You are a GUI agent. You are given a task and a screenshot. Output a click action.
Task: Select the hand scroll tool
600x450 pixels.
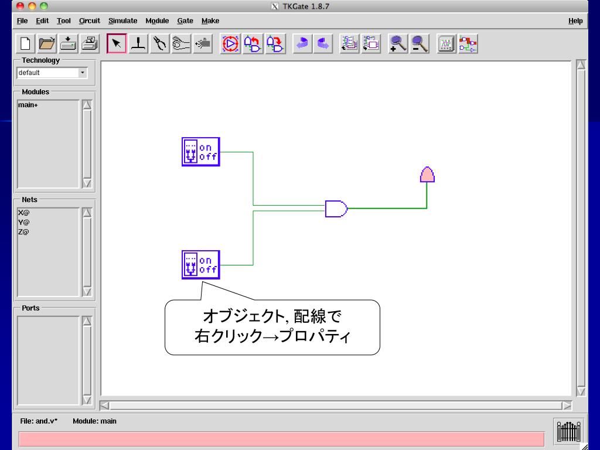click(x=181, y=43)
